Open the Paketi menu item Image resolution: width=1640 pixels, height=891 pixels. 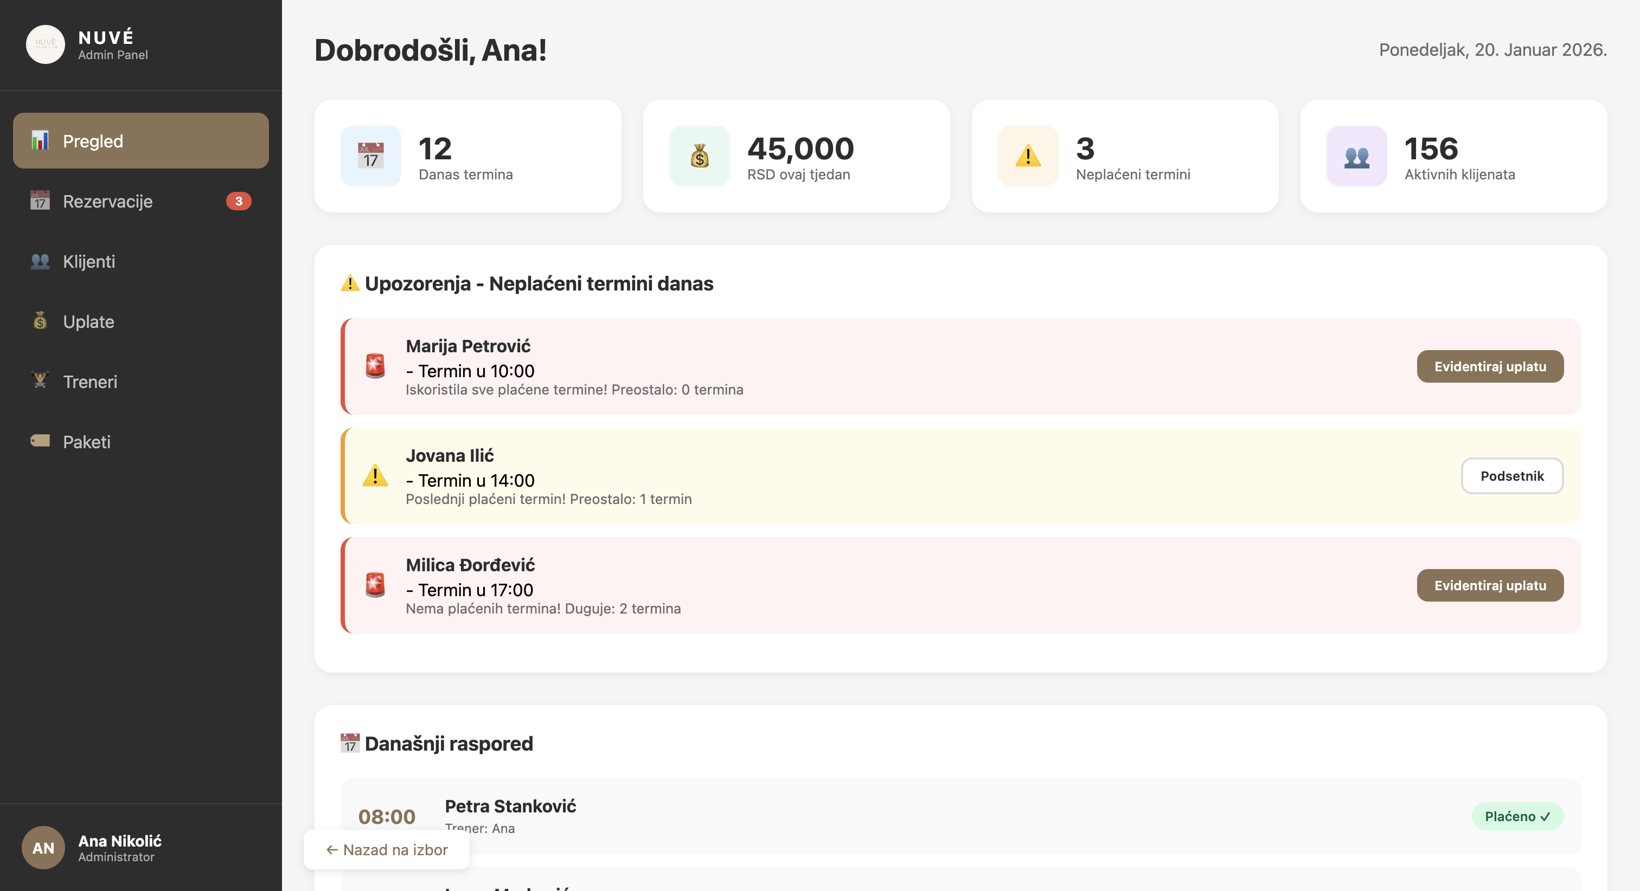click(140, 441)
